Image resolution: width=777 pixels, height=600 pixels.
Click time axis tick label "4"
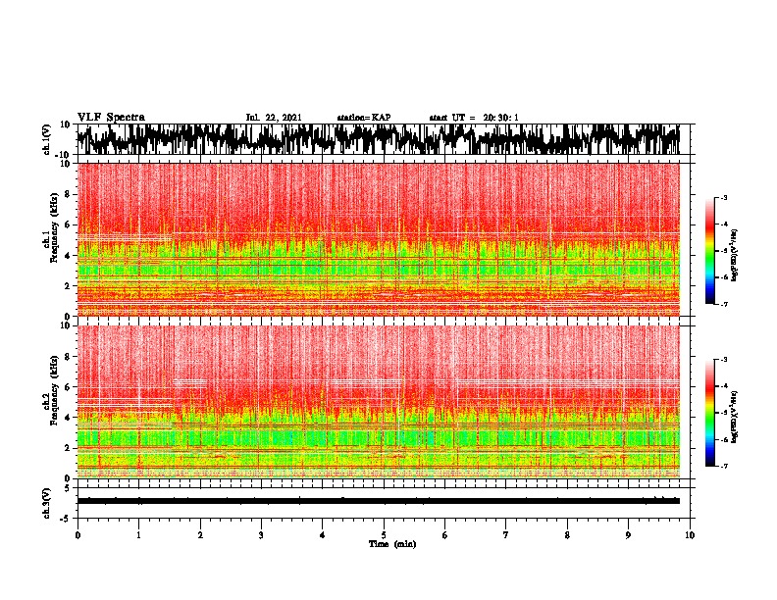coord(323,535)
